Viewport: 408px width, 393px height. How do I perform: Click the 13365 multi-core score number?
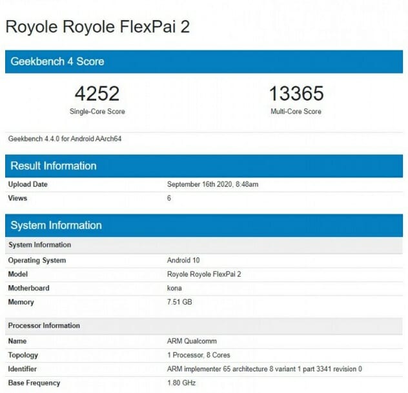pos(295,94)
